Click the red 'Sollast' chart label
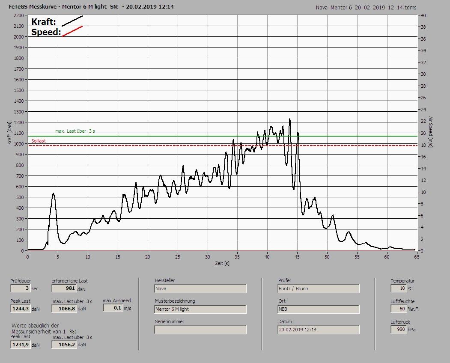 pos(39,141)
